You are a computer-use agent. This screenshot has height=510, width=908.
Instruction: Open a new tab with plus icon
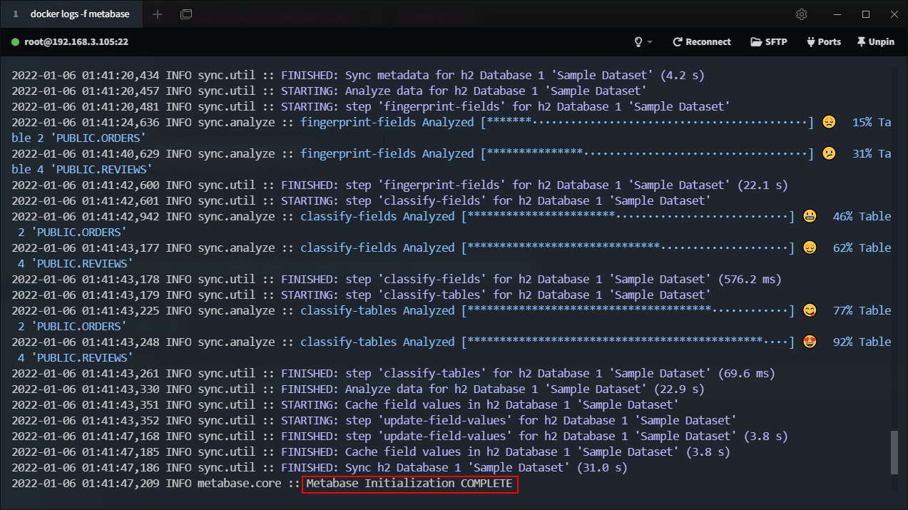[x=158, y=14]
